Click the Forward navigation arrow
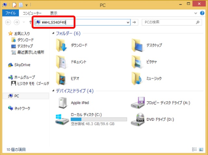This screenshot has width=208, height=155. click(x=17, y=22)
